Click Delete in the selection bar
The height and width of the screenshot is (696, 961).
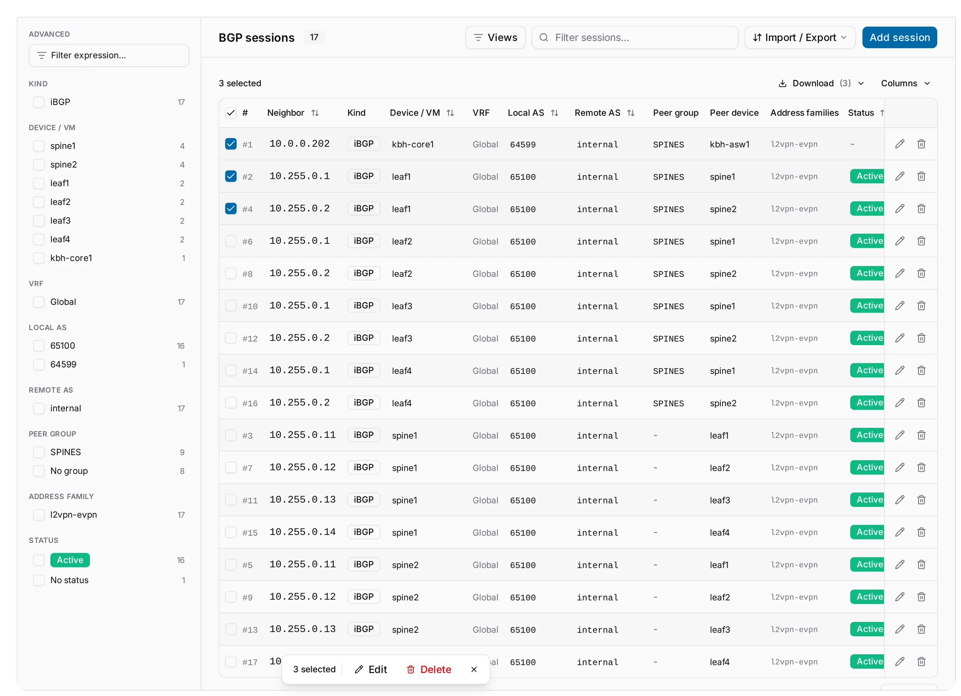pos(429,669)
